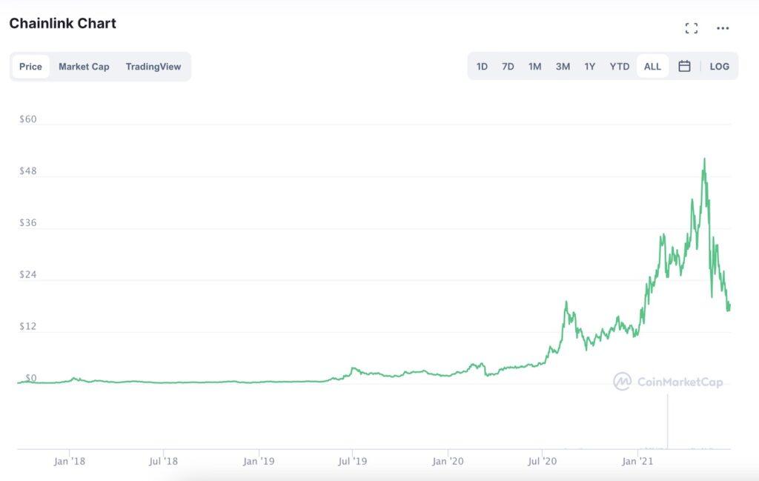Open the fullscreen chart view icon
The width and height of the screenshot is (759, 481).
pos(692,28)
